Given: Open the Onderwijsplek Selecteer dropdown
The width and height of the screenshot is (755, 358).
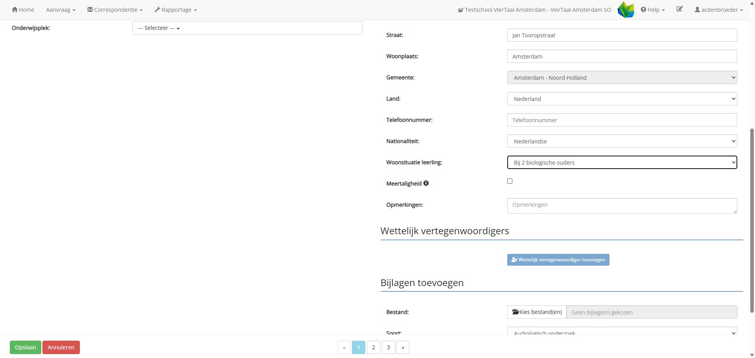Looking at the screenshot, I should (x=247, y=28).
